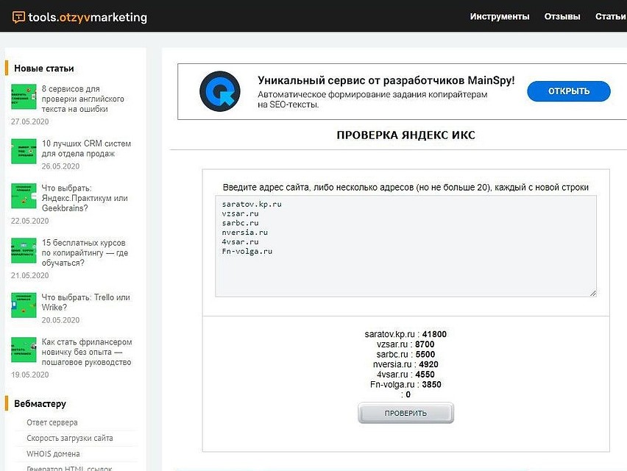Click saratov.kp.ru line in the textarea
627x471 pixels.
[x=252, y=204]
